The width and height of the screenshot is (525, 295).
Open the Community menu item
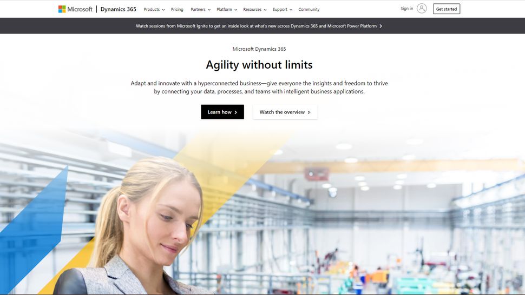click(x=309, y=9)
